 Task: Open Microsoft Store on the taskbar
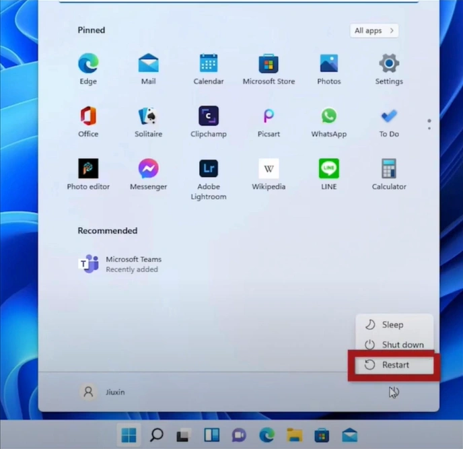click(x=322, y=435)
